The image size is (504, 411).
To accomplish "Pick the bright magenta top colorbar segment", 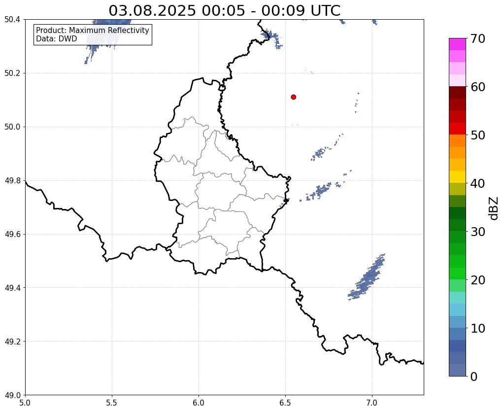I will click(457, 44).
